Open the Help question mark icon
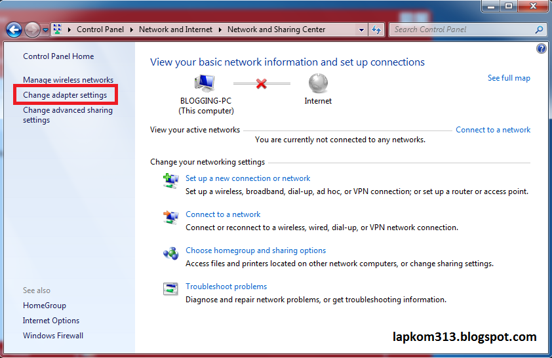 click(x=542, y=49)
